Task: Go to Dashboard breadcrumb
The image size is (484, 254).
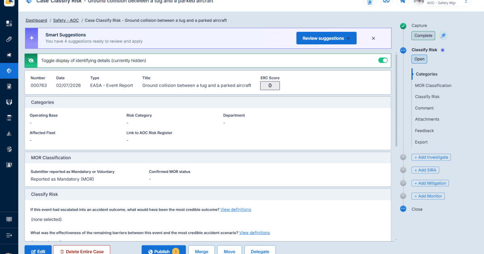Action: tap(36, 20)
